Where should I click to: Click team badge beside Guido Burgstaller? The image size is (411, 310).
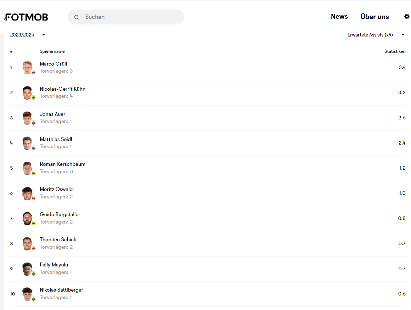34,224
